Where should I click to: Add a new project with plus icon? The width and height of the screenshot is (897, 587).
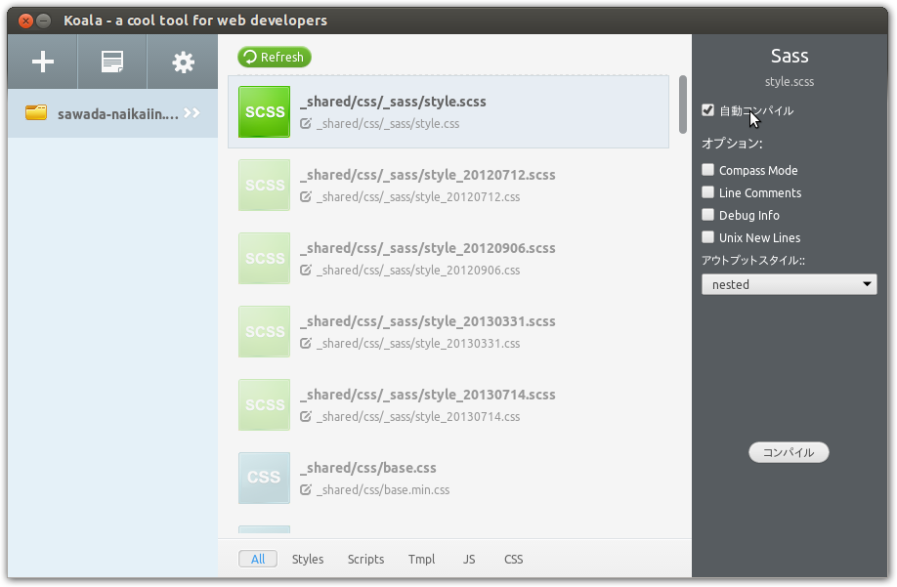[42, 62]
